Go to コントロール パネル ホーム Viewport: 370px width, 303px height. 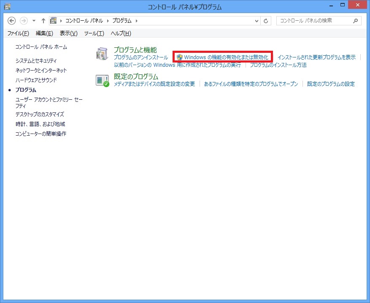click(41, 47)
